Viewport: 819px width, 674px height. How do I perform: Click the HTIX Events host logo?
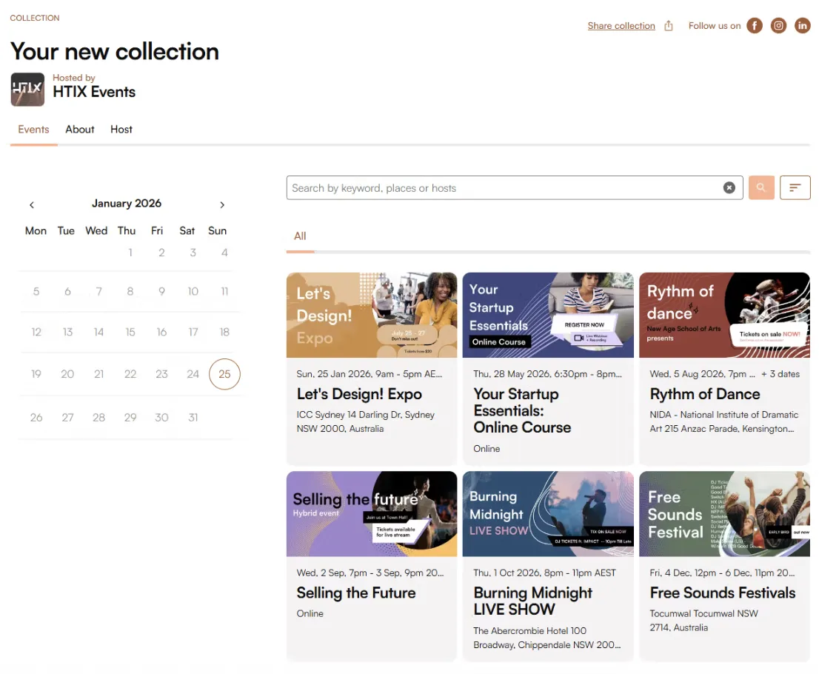(27, 90)
